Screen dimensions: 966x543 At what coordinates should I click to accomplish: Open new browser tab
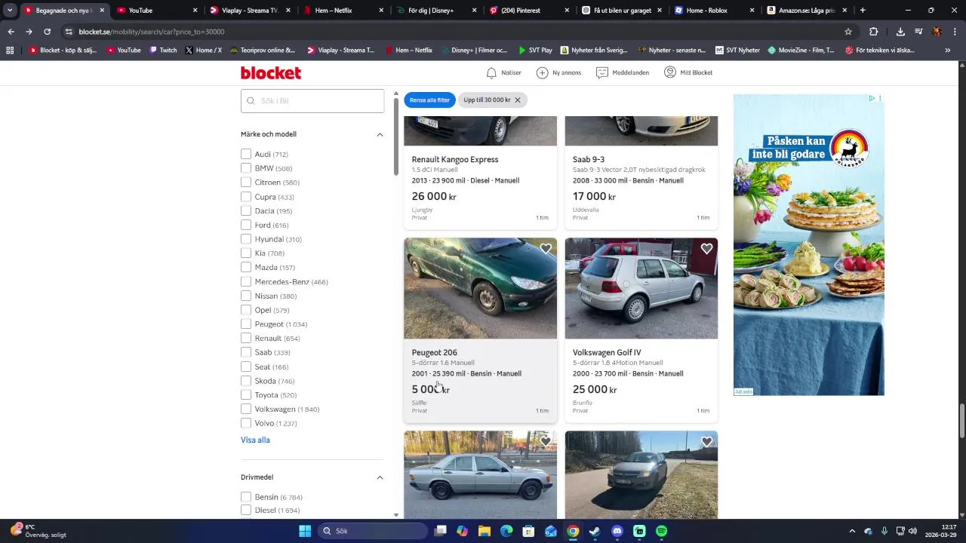[x=863, y=11]
